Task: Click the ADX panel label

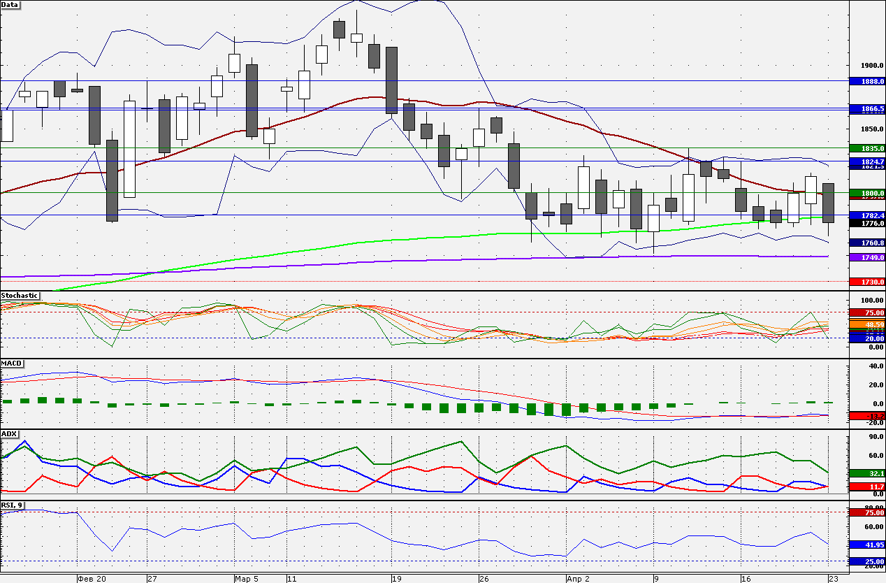Action: coord(9,433)
